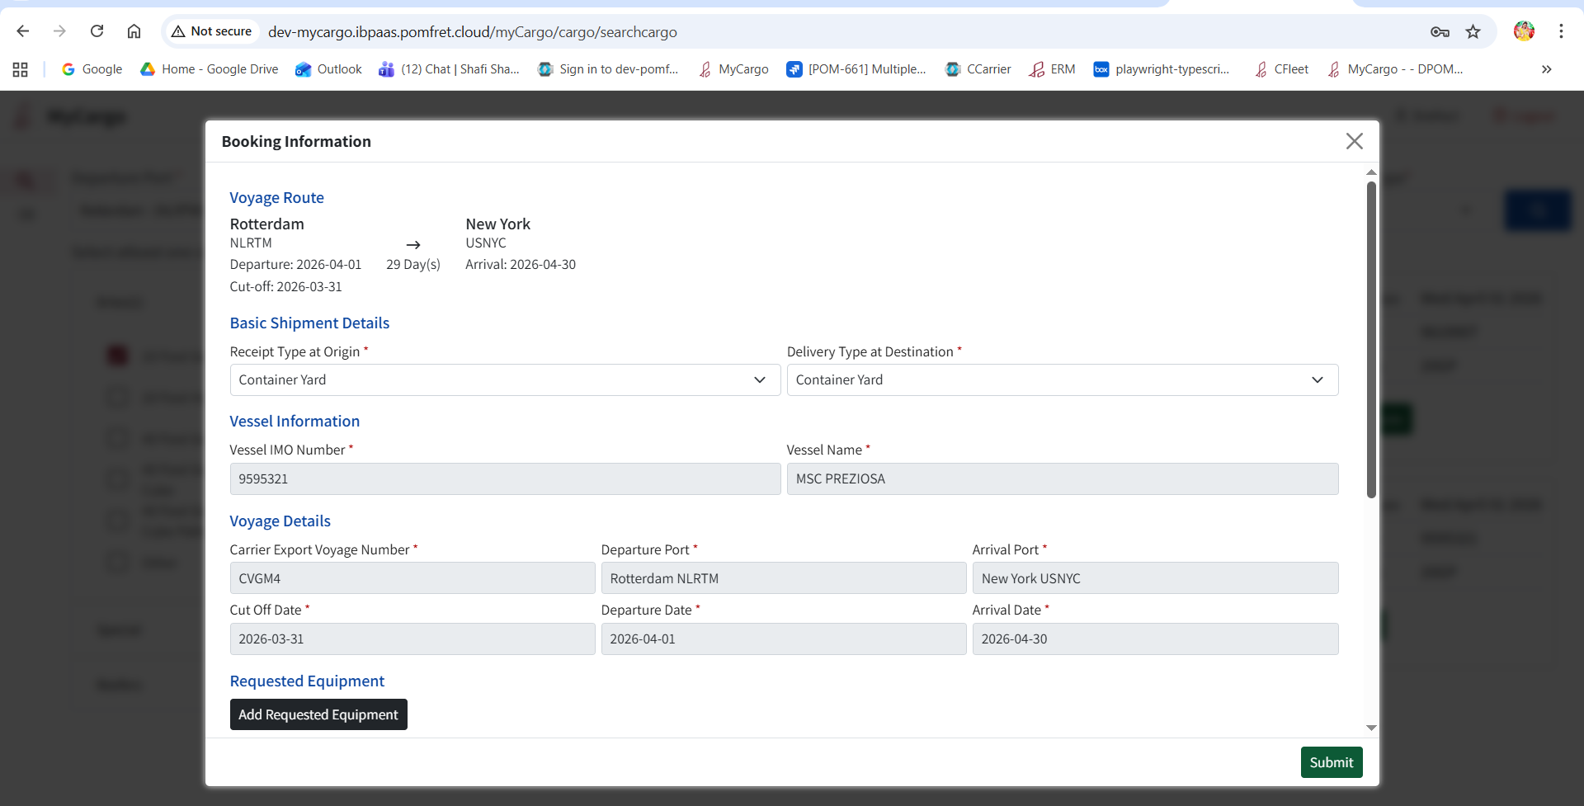This screenshot has height=806, width=1584.
Task: Click the Not secure site indicator
Action: (212, 31)
